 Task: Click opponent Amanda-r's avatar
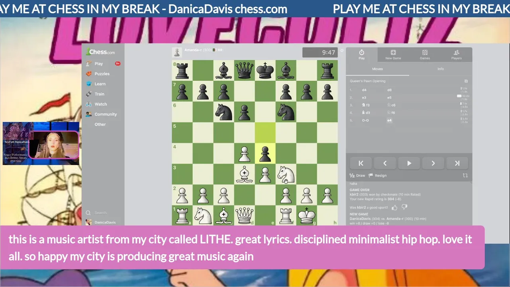(177, 52)
